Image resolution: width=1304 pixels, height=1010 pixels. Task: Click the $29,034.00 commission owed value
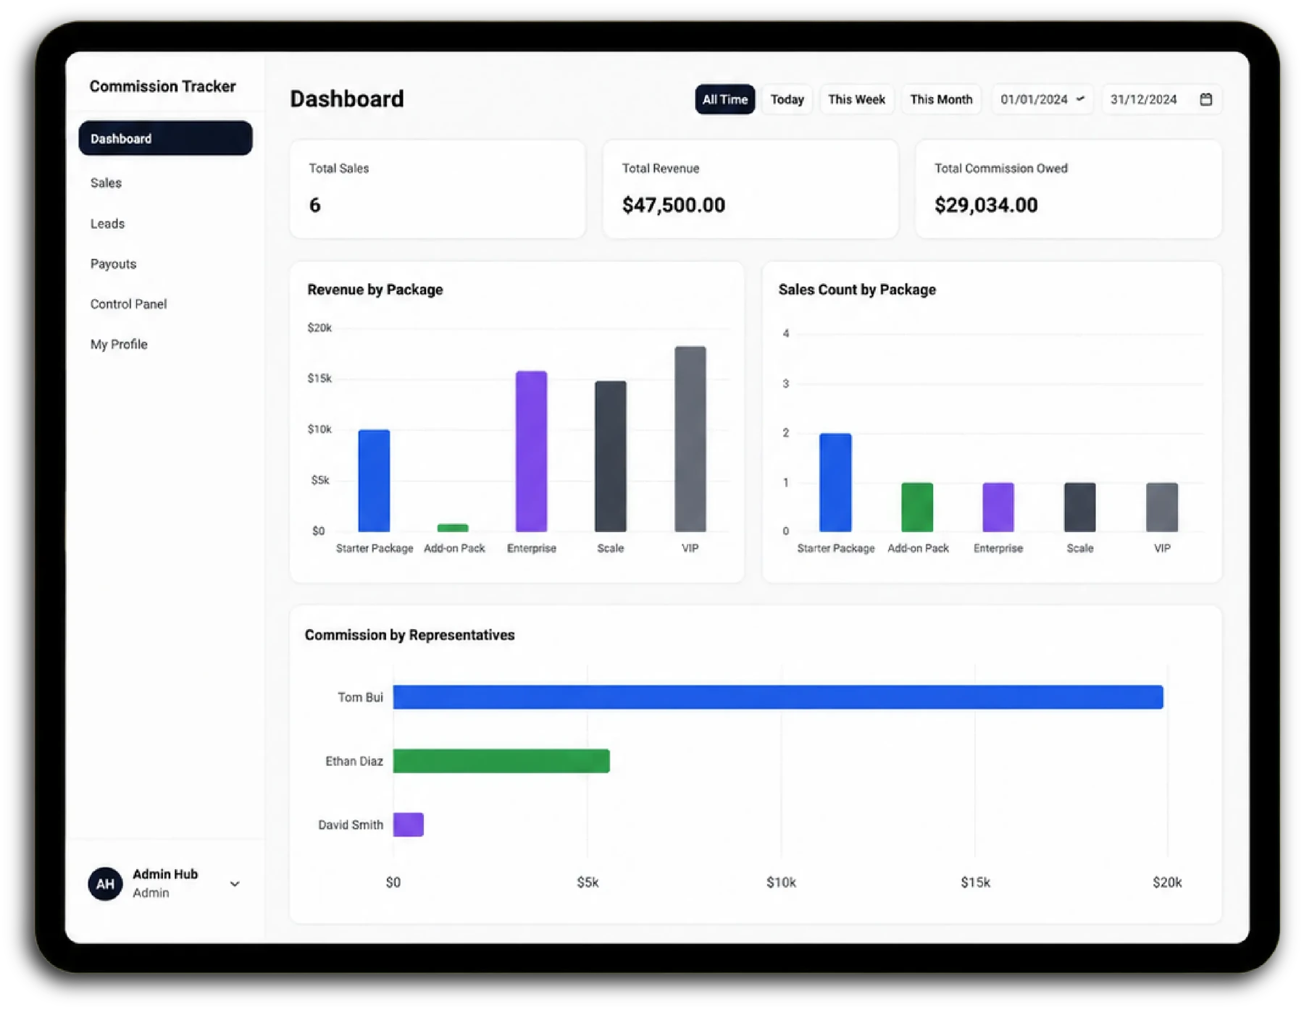pyautogui.click(x=986, y=205)
